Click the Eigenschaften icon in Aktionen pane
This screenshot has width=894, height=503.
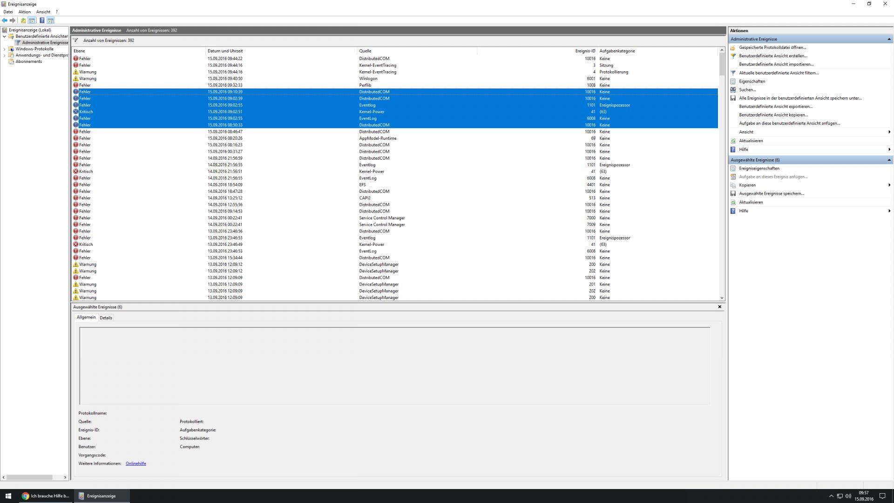(x=733, y=82)
